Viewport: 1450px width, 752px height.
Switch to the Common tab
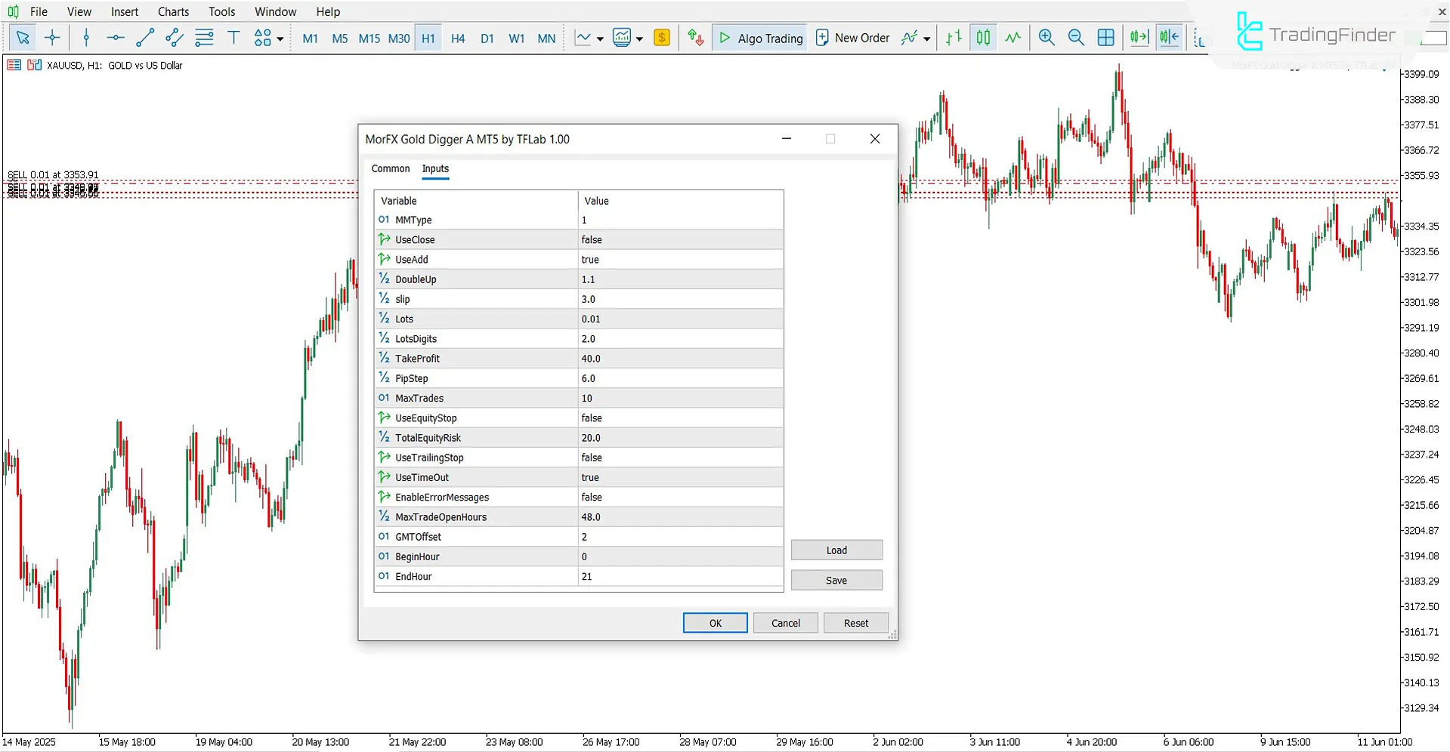390,168
